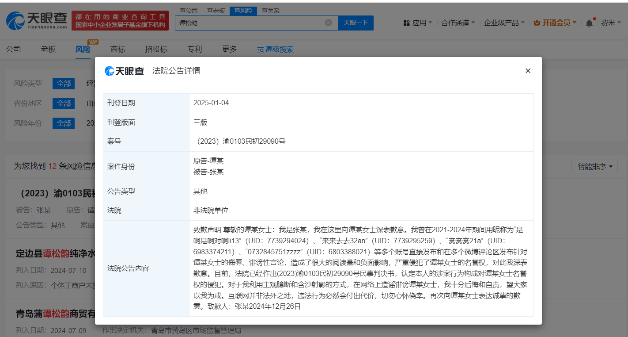Open the 定边县谭松韵纯净水 result
Screen dimensions: 628x337
coord(56,253)
